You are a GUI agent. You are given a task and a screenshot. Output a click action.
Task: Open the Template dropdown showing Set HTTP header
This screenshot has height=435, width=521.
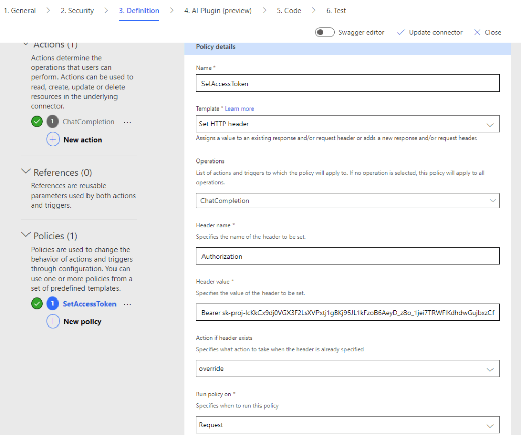coord(348,124)
